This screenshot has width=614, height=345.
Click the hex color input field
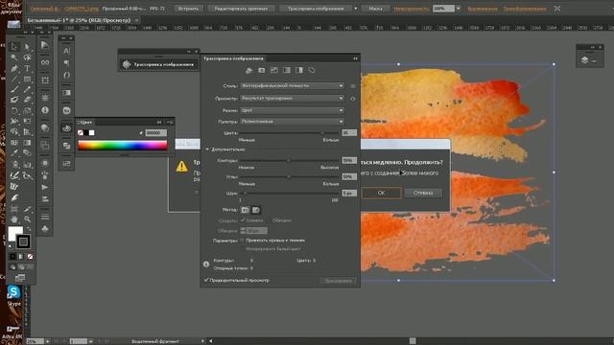(155, 133)
